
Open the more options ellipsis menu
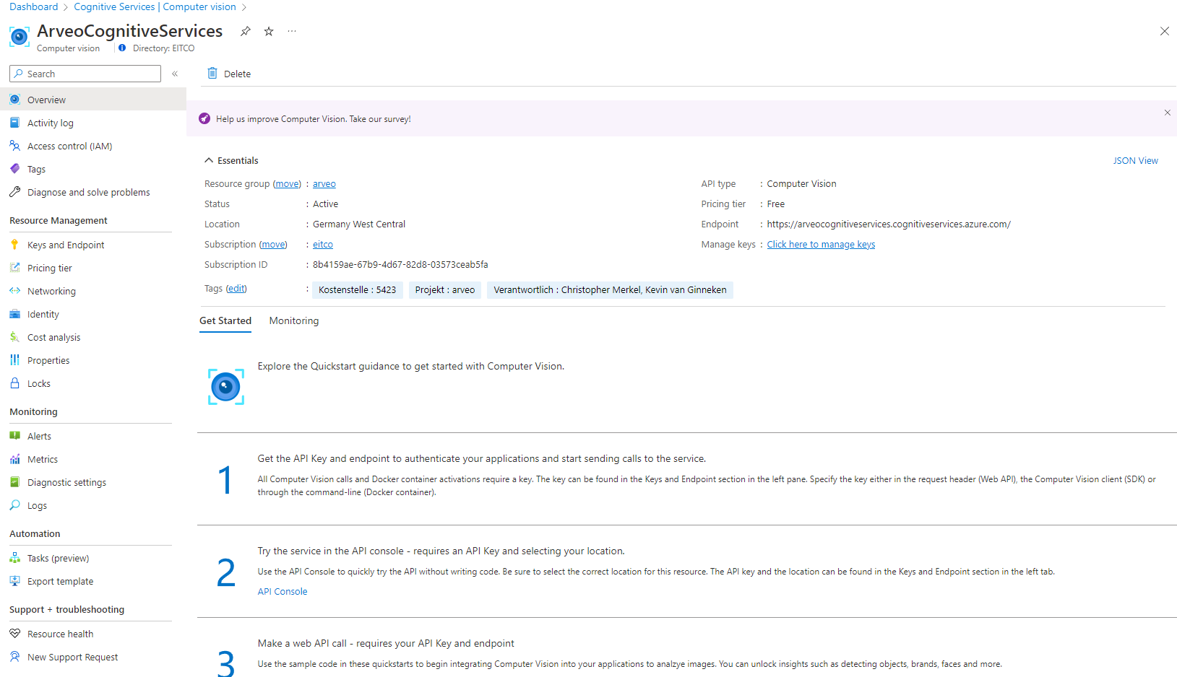[x=292, y=31]
